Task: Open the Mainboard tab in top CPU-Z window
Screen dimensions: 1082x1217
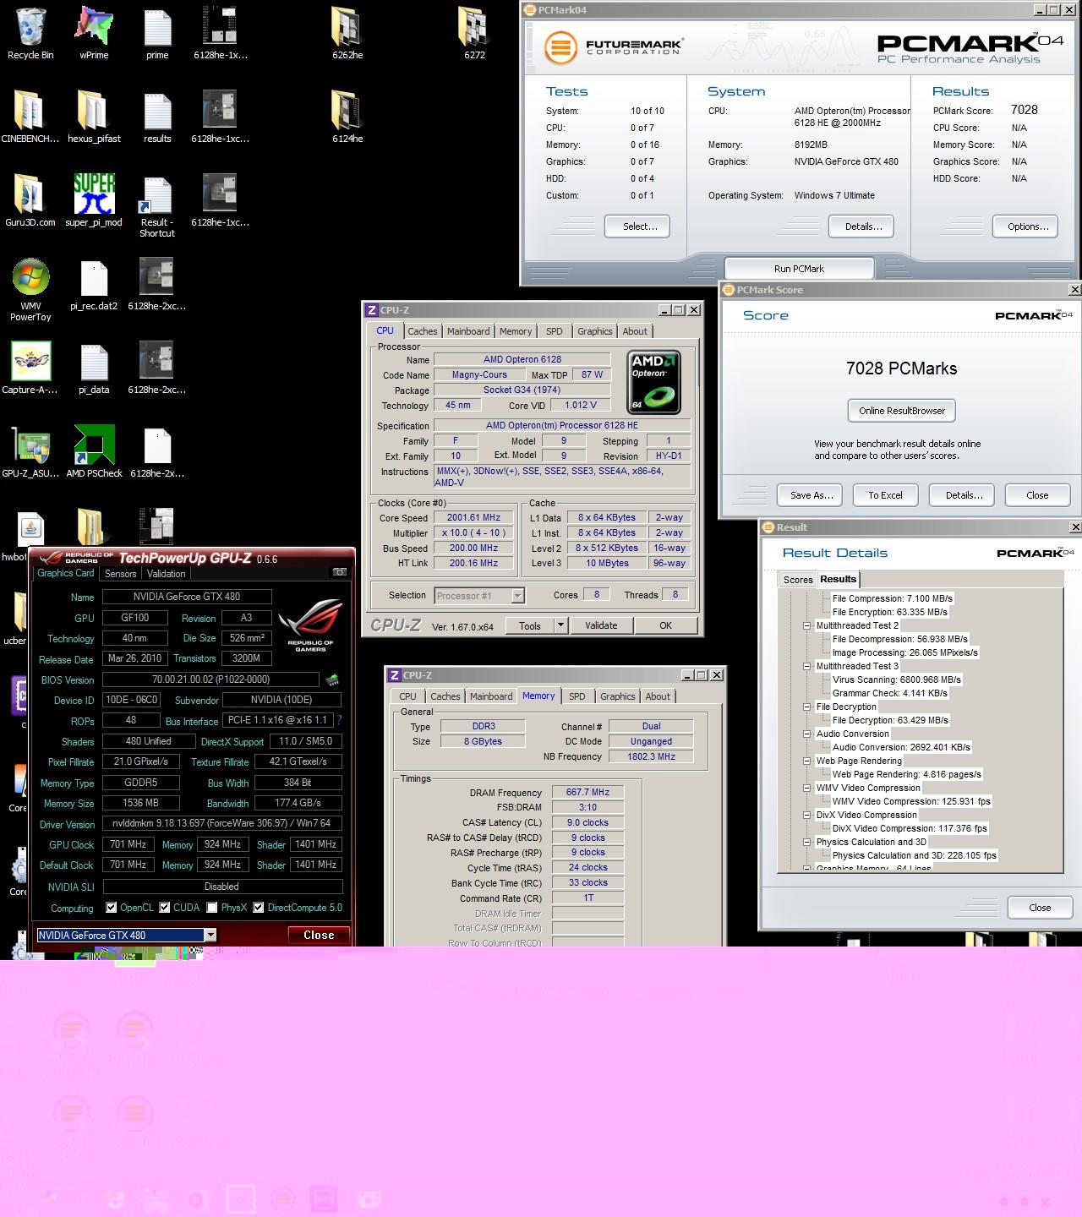Action: pos(468,331)
